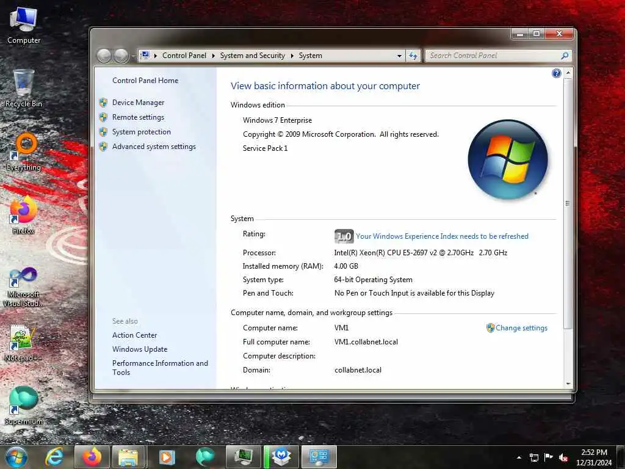Viewport: 625px width, 469px height.
Task: Open the media player taskbar icon
Action: 167,457
